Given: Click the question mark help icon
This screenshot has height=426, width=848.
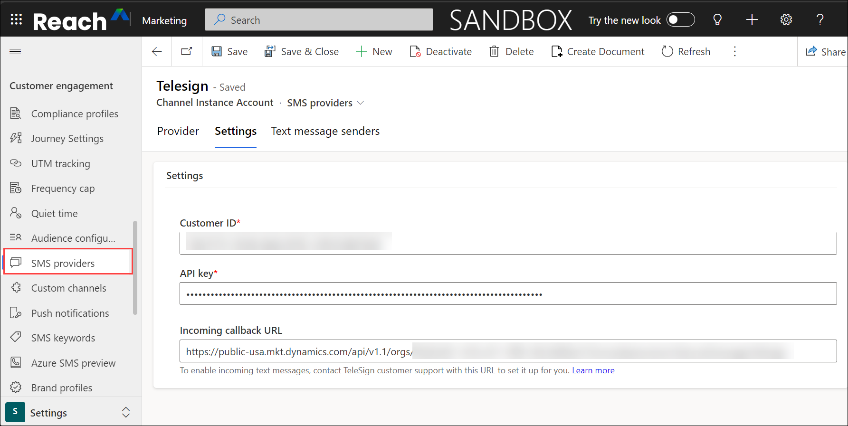Looking at the screenshot, I should tap(820, 20).
